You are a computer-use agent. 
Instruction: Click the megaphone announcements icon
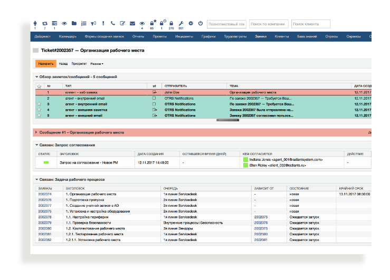[x=93, y=24]
